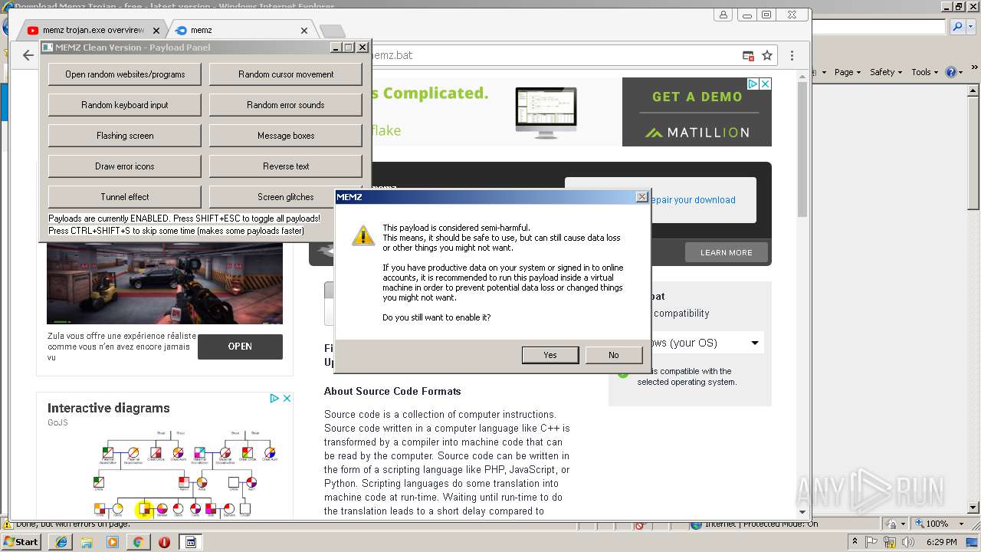Viewport: 981px width, 552px height.
Task: Click About Source Code Formats heading
Action: (x=392, y=391)
